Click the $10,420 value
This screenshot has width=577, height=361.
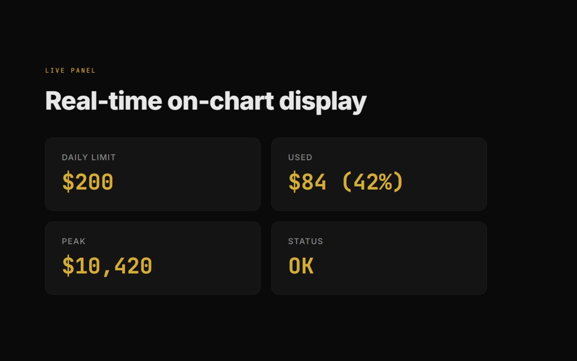107,266
